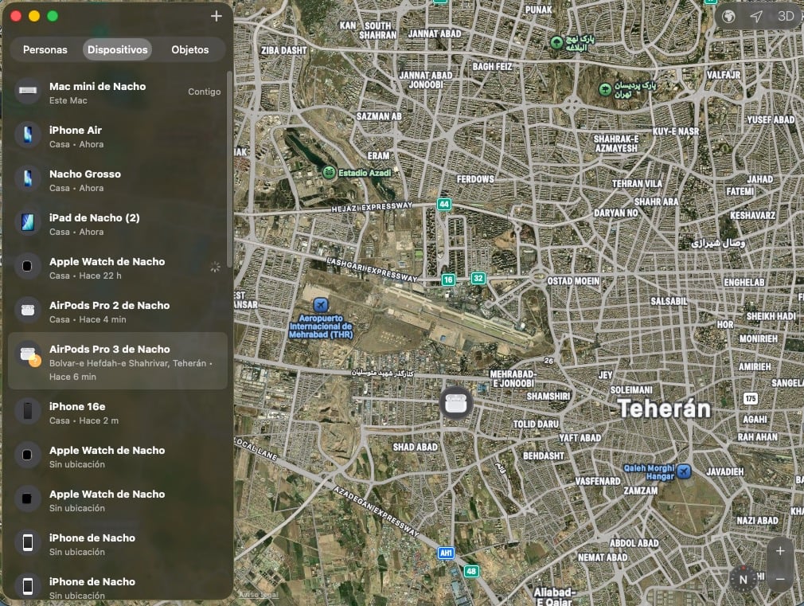Image resolution: width=804 pixels, height=606 pixels.
Task: Zoom out with the minus button
Action: (x=780, y=579)
